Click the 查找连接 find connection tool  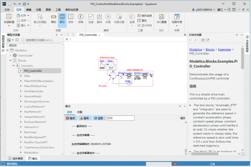point(145,16)
